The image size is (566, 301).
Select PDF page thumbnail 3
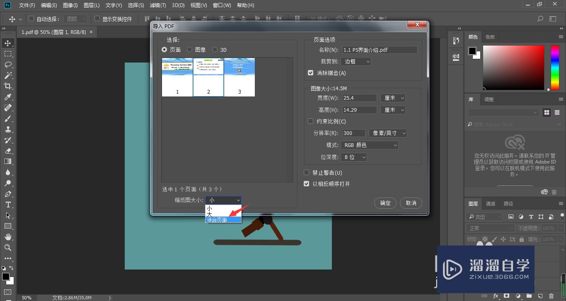[239, 77]
